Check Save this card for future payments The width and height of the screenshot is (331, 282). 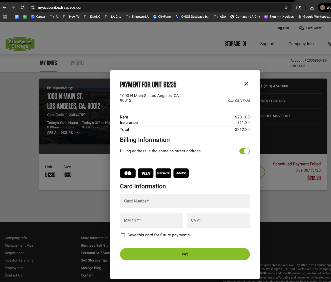point(123,235)
